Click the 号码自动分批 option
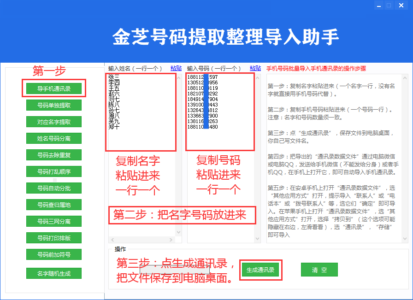Viewport: 413px width, 300px height. (54, 188)
